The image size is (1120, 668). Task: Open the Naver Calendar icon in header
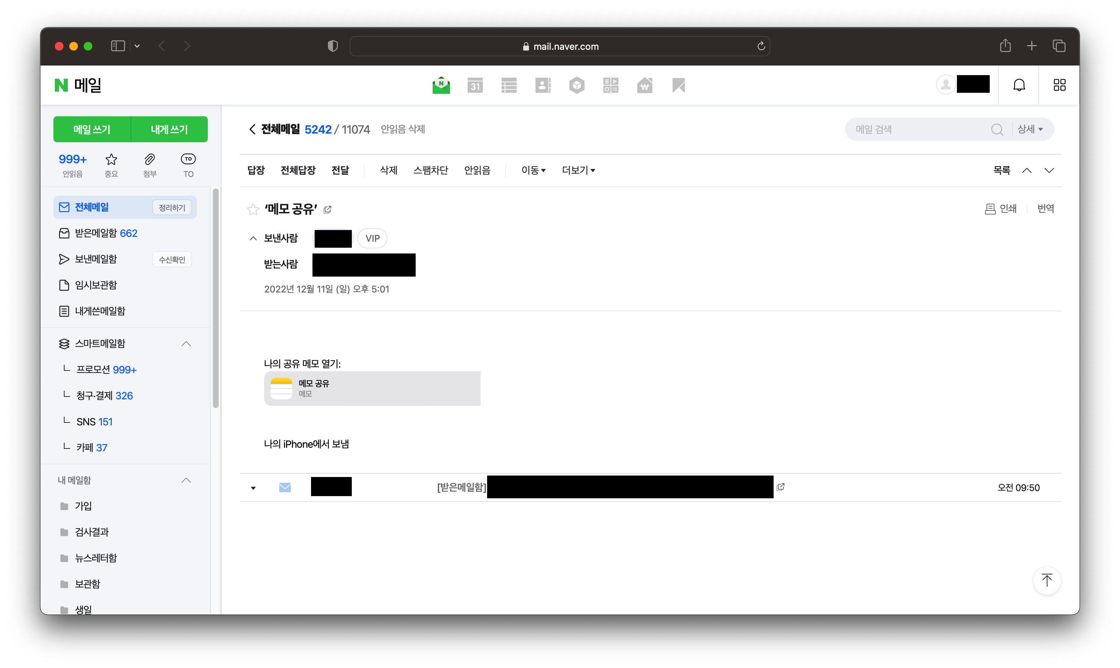(474, 85)
